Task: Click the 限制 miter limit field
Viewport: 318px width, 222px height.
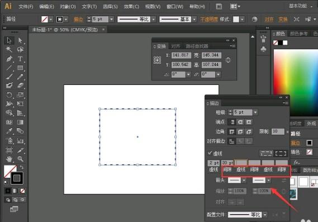Action: (x=278, y=131)
